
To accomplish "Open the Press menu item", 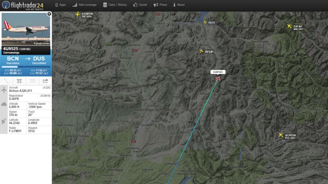I will tap(160, 5).
